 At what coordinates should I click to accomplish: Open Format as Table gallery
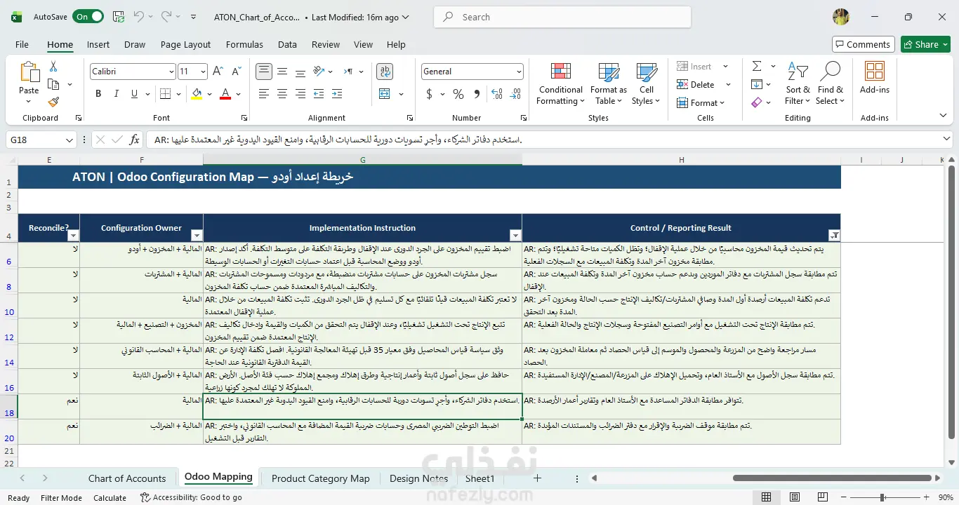(608, 83)
